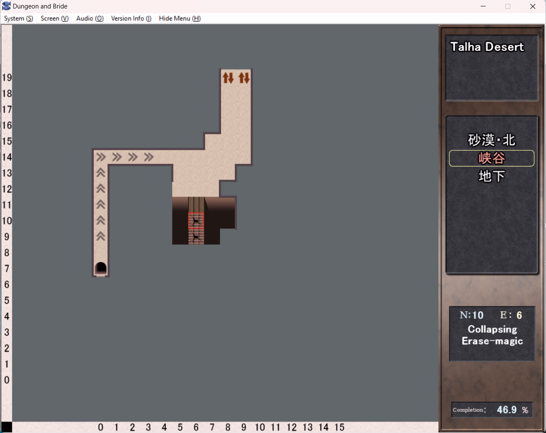This screenshot has height=433, width=546.
Task: Click the red highlighted current position tile
Action: coord(196,221)
